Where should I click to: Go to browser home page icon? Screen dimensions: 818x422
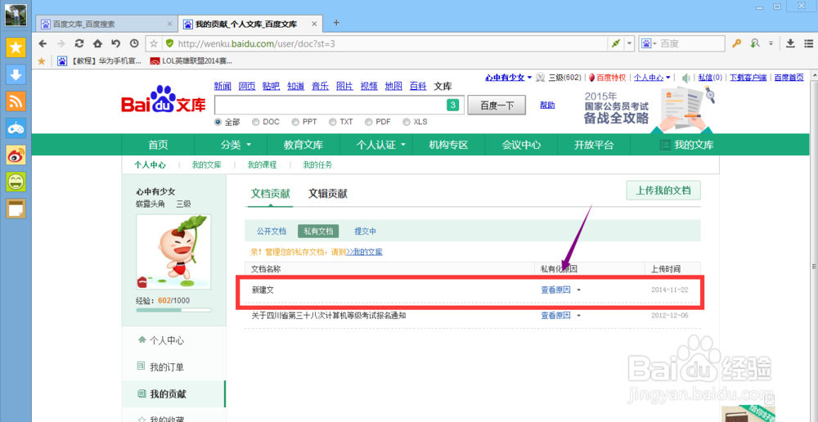point(97,43)
